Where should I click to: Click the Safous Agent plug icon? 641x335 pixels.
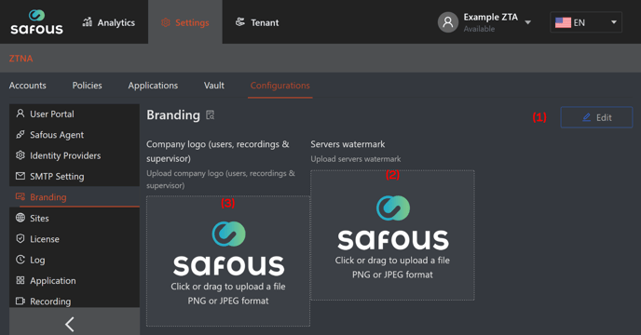tap(20, 134)
